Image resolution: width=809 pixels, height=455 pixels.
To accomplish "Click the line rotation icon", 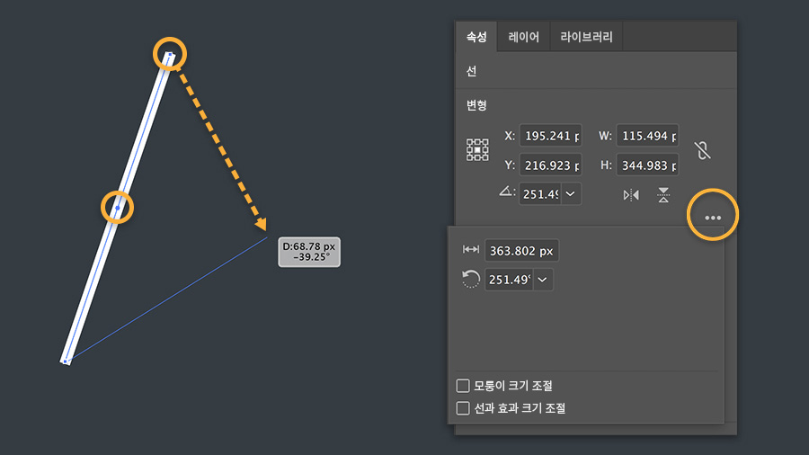I will 470,280.
